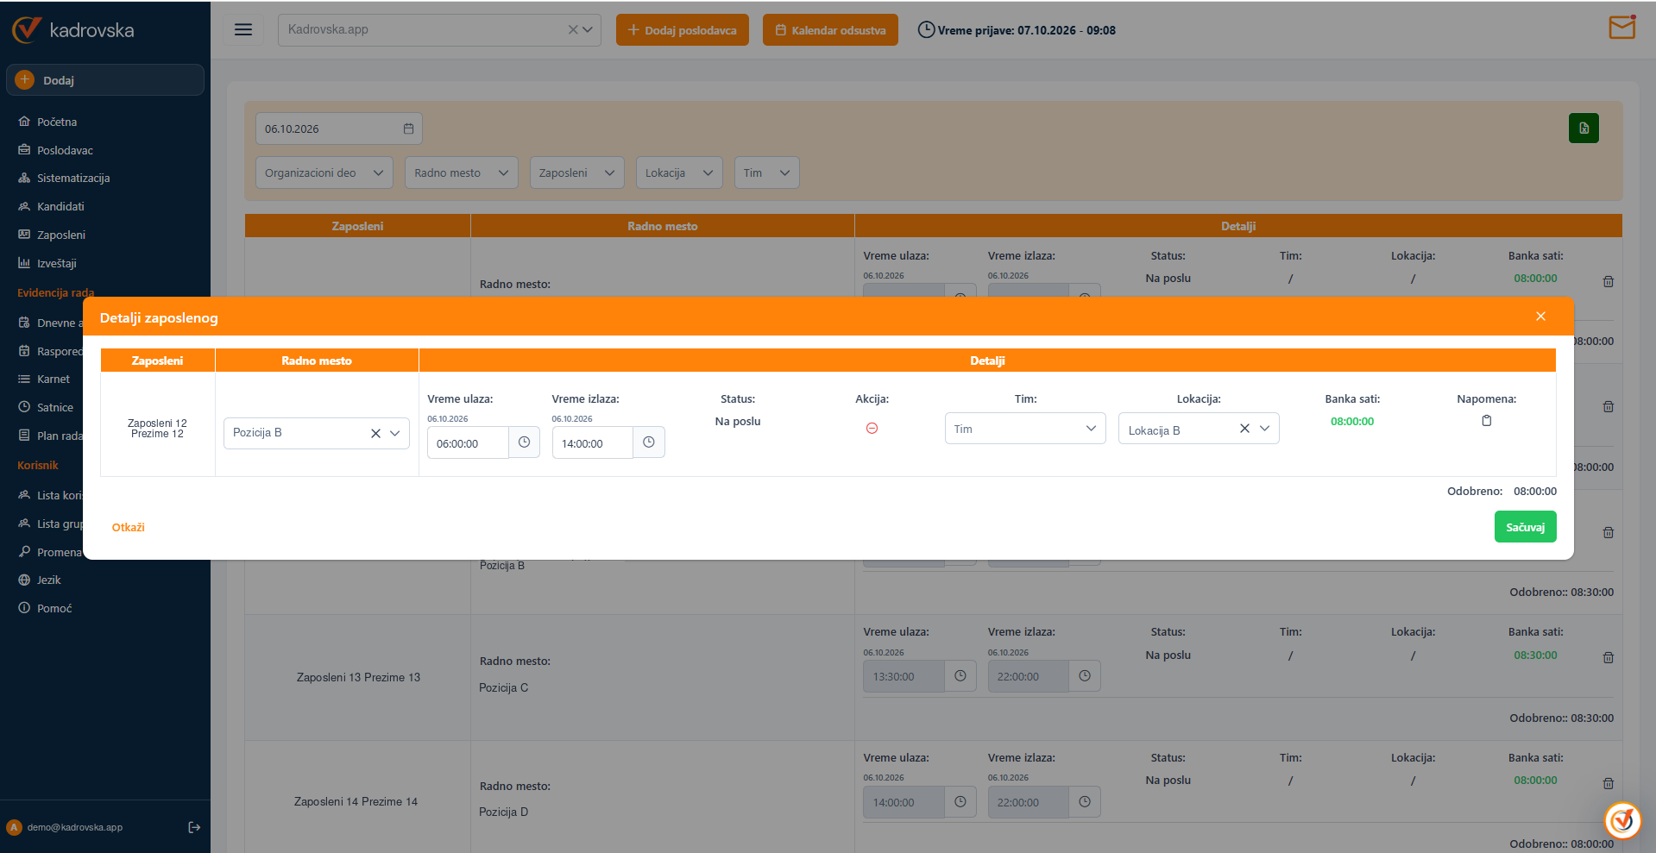Viewport: 1656px width, 853px height.
Task: Go to Sistematizacija in the sidebar
Action: 73,178
